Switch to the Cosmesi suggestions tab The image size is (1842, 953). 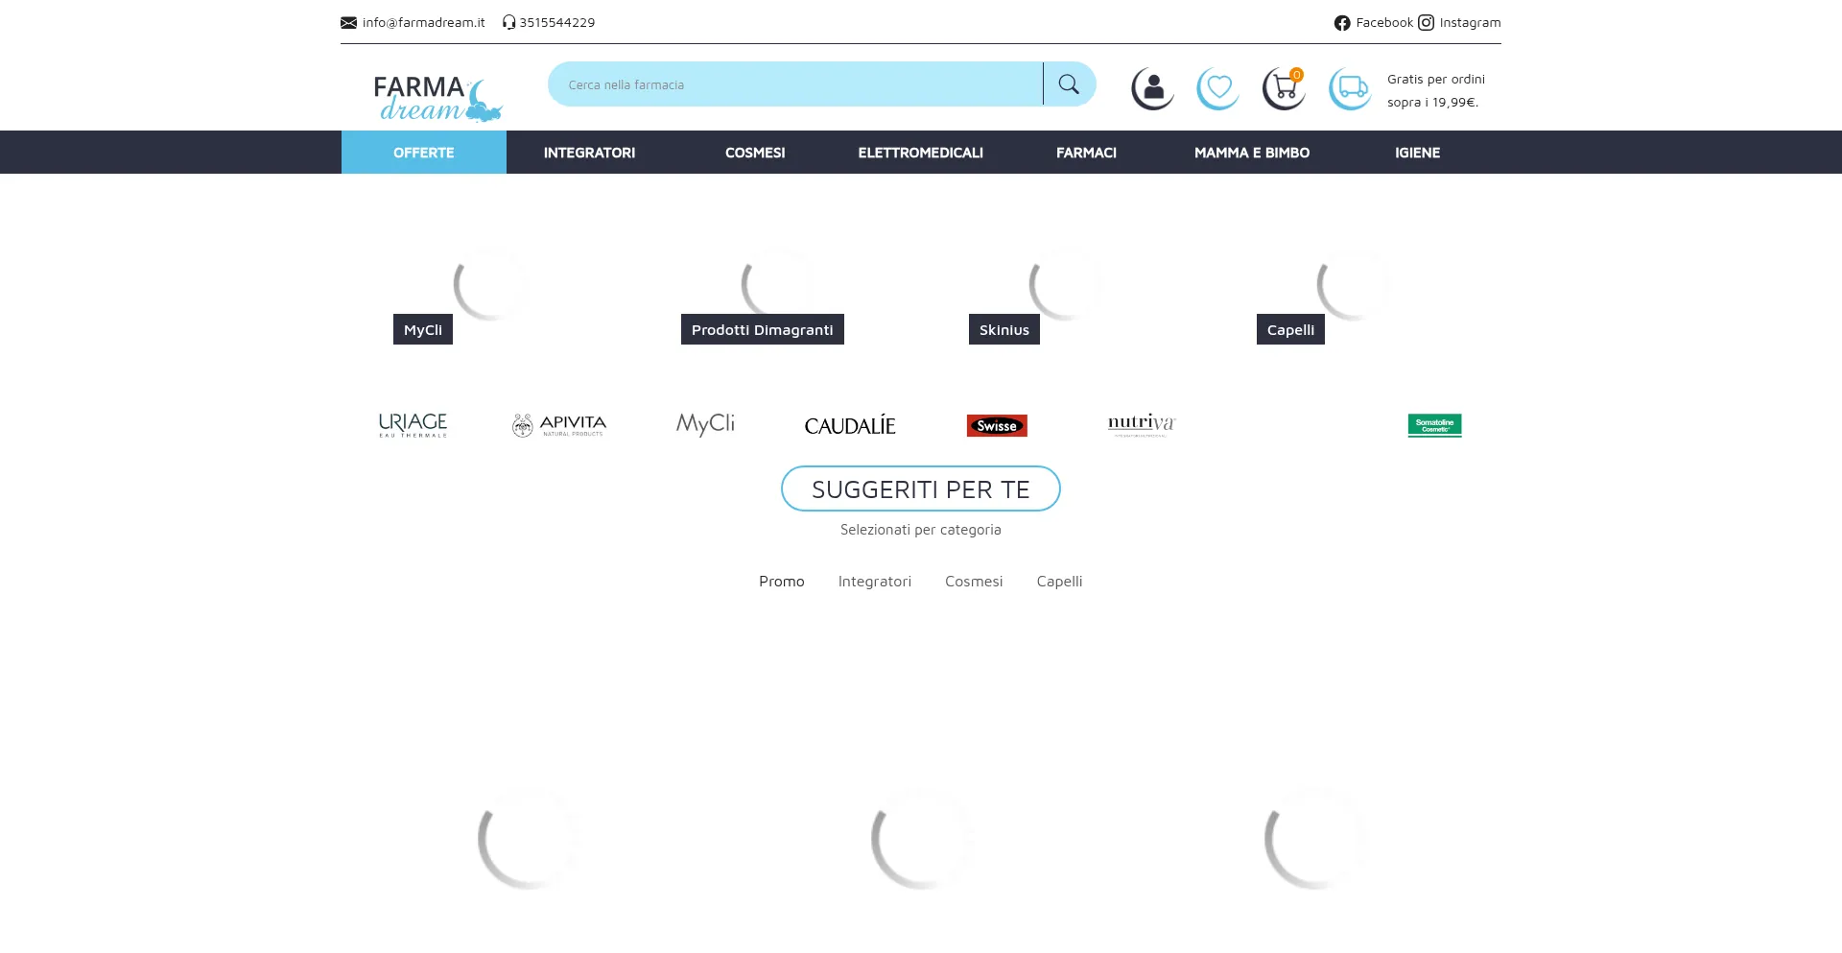973,582
